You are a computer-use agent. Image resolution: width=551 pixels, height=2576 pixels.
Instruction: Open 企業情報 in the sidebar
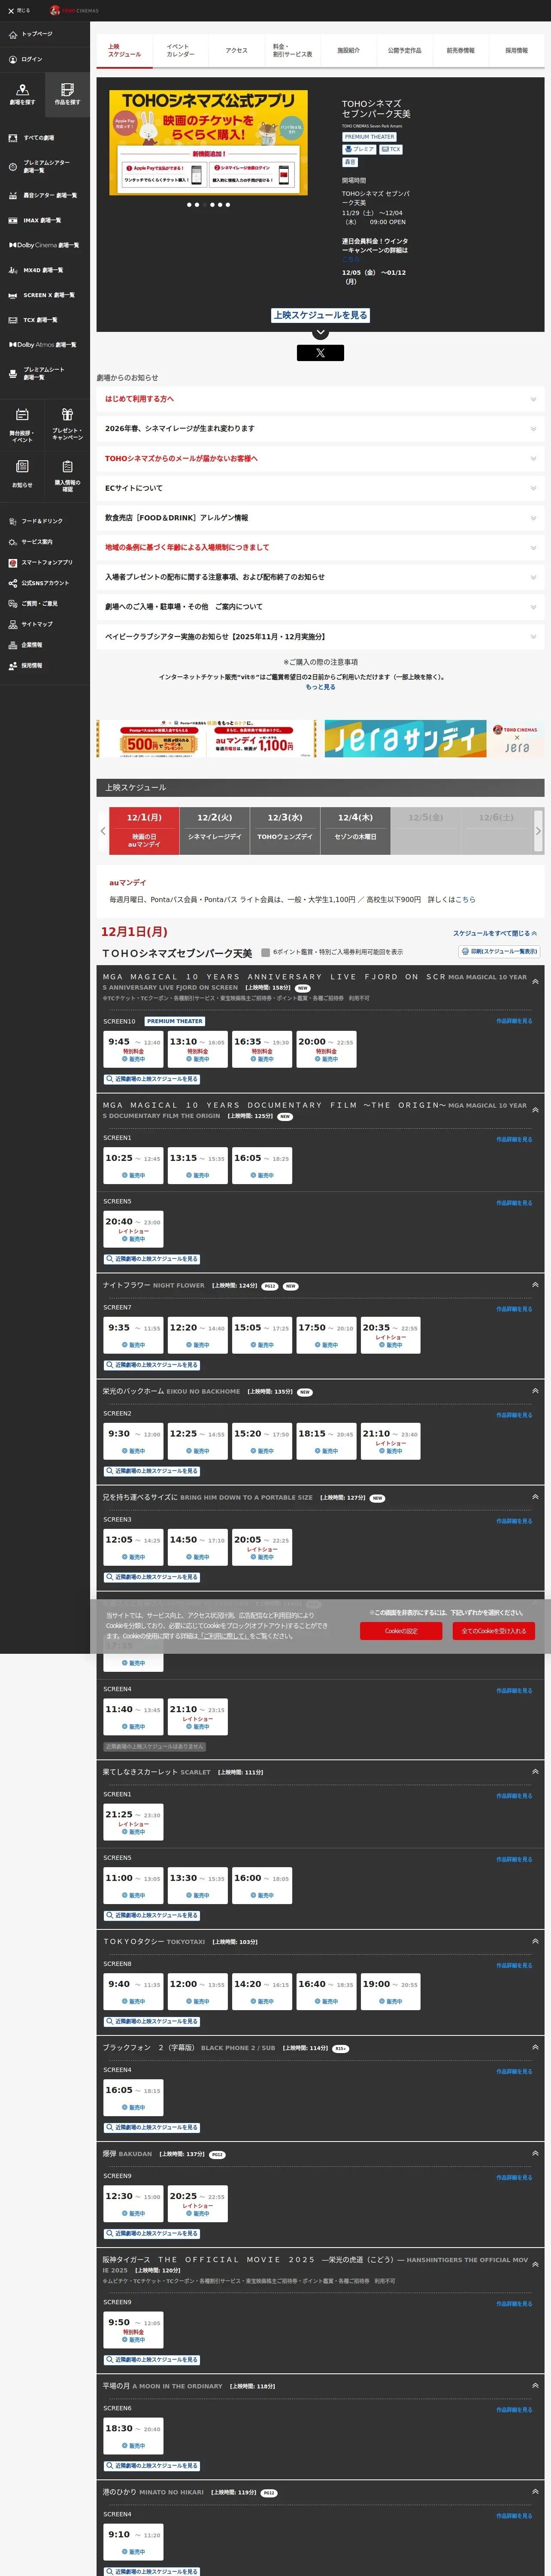pyautogui.click(x=45, y=645)
